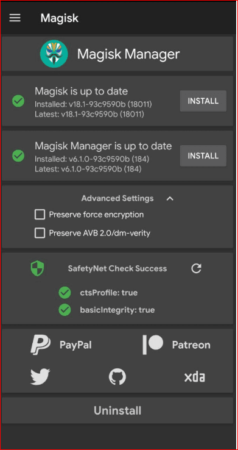Tap the Uninstall button
Image resolution: width=238 pixels, height=450 pixels.
(x=117, y=411)
